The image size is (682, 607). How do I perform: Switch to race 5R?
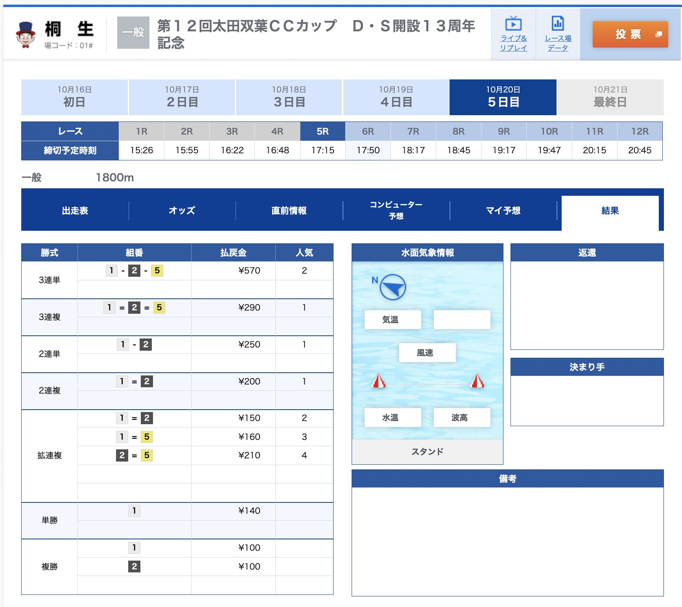323,131
